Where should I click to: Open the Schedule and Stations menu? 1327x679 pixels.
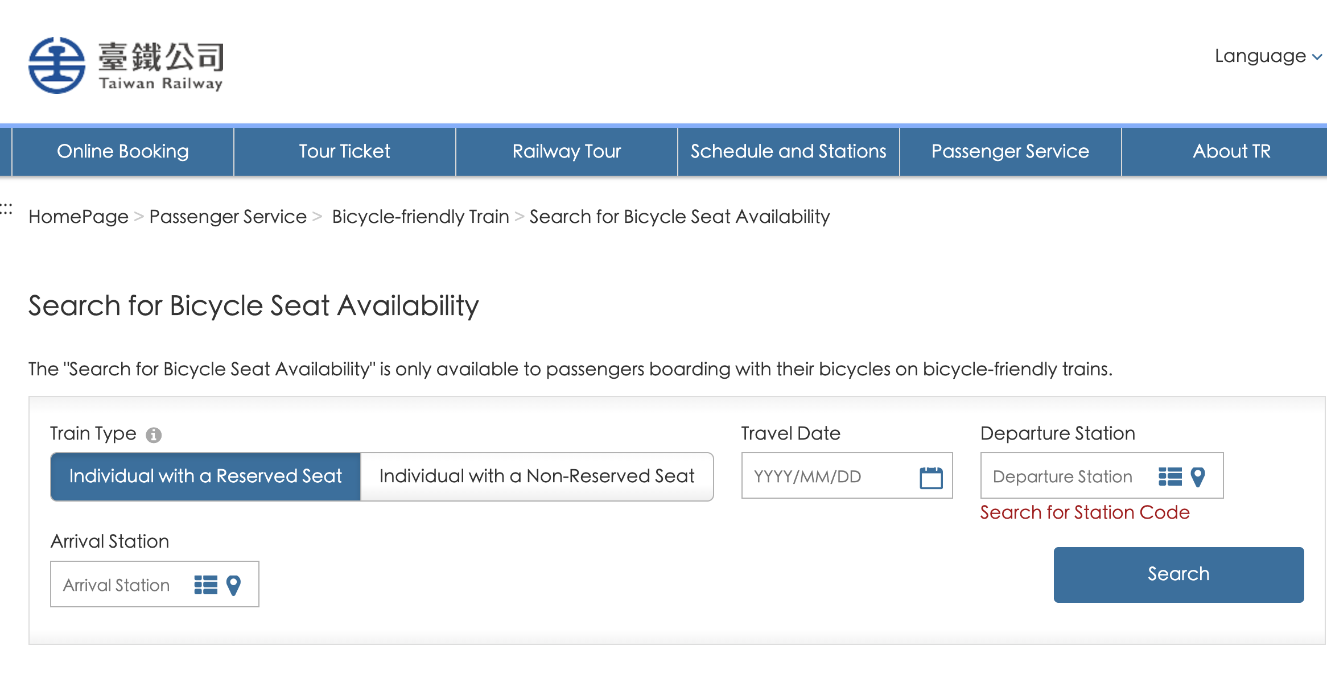(788, 151)
